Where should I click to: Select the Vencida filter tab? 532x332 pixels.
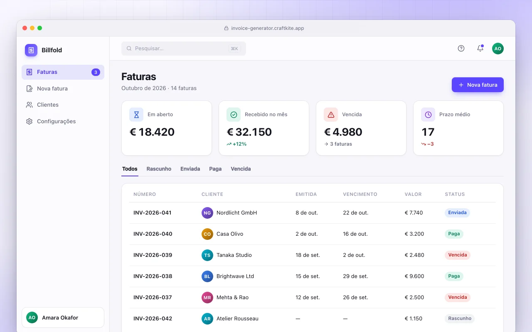241,169
